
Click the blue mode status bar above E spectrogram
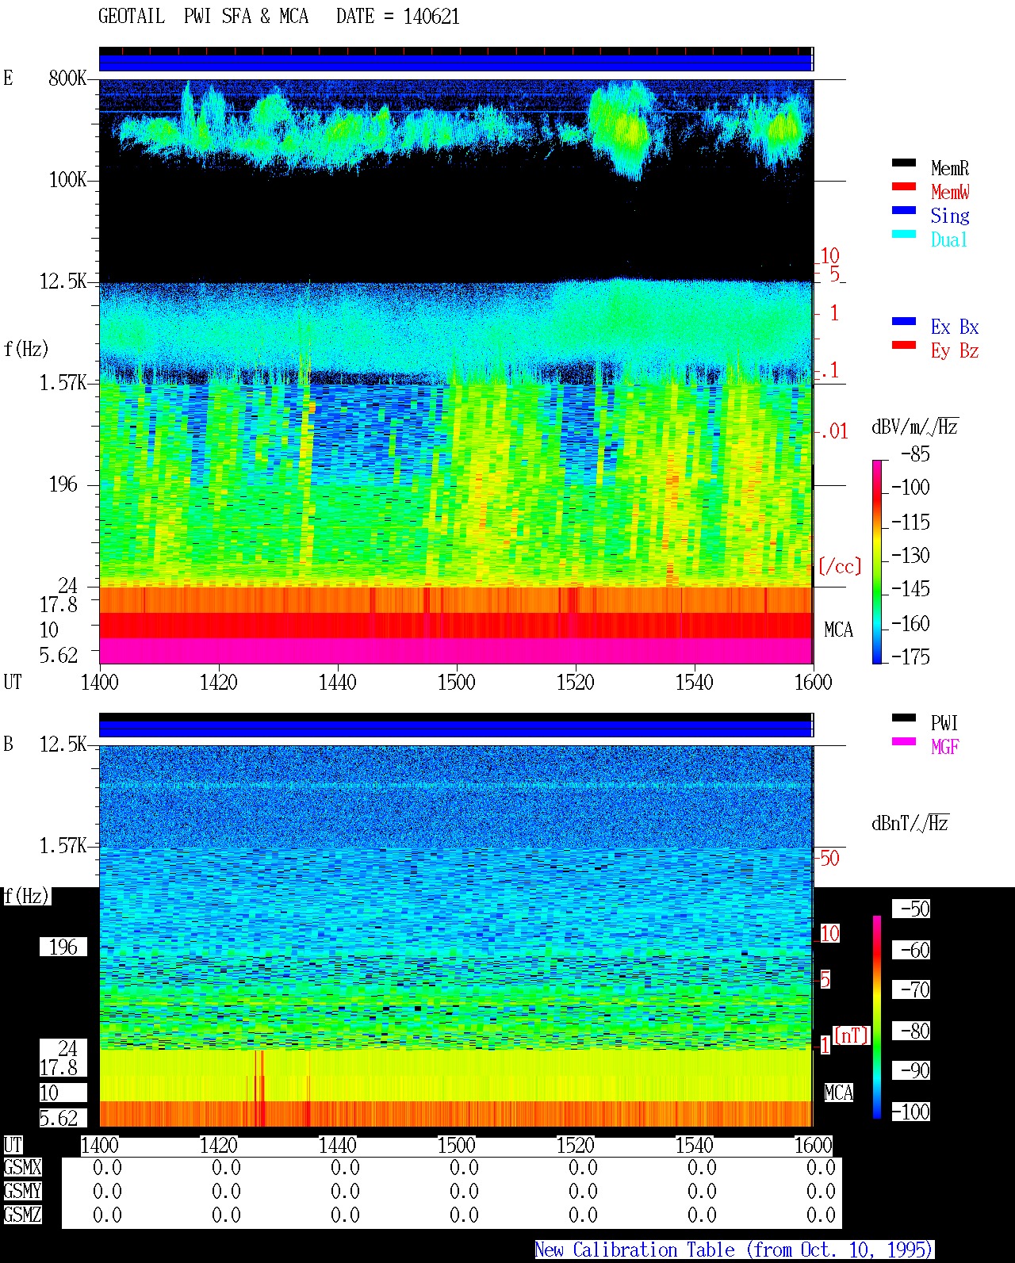pos(456,62)
